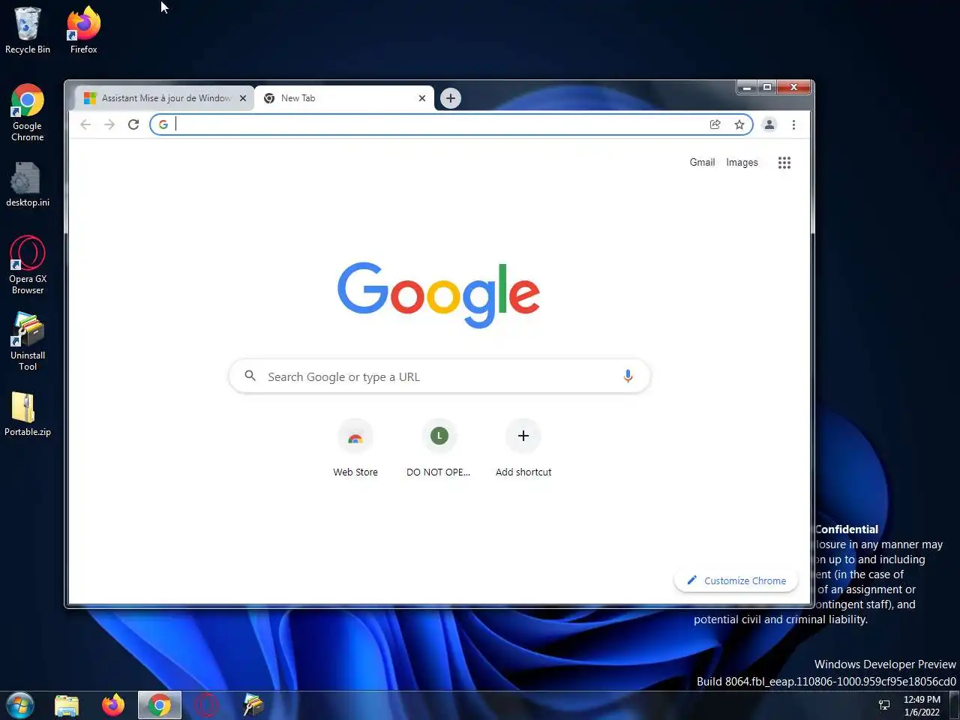The width and height of the screenshot is (960, 720).
Task: Click the network icon in system tray
Action: coord(884,705)
